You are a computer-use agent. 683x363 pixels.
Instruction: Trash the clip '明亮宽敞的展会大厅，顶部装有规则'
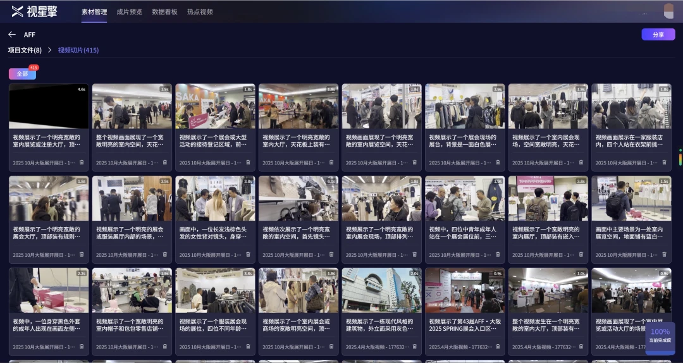82,254
